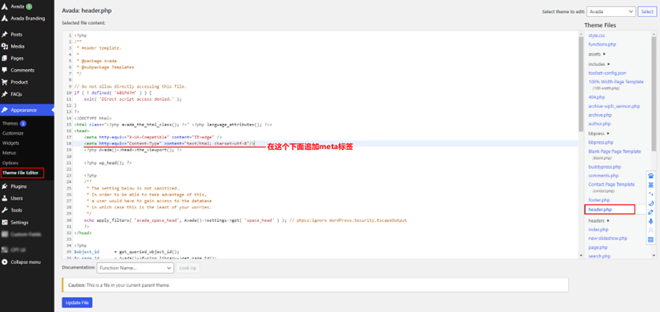Click the Media icon in sidebar
Screen dimensions: 660x312
coord(5,47)
